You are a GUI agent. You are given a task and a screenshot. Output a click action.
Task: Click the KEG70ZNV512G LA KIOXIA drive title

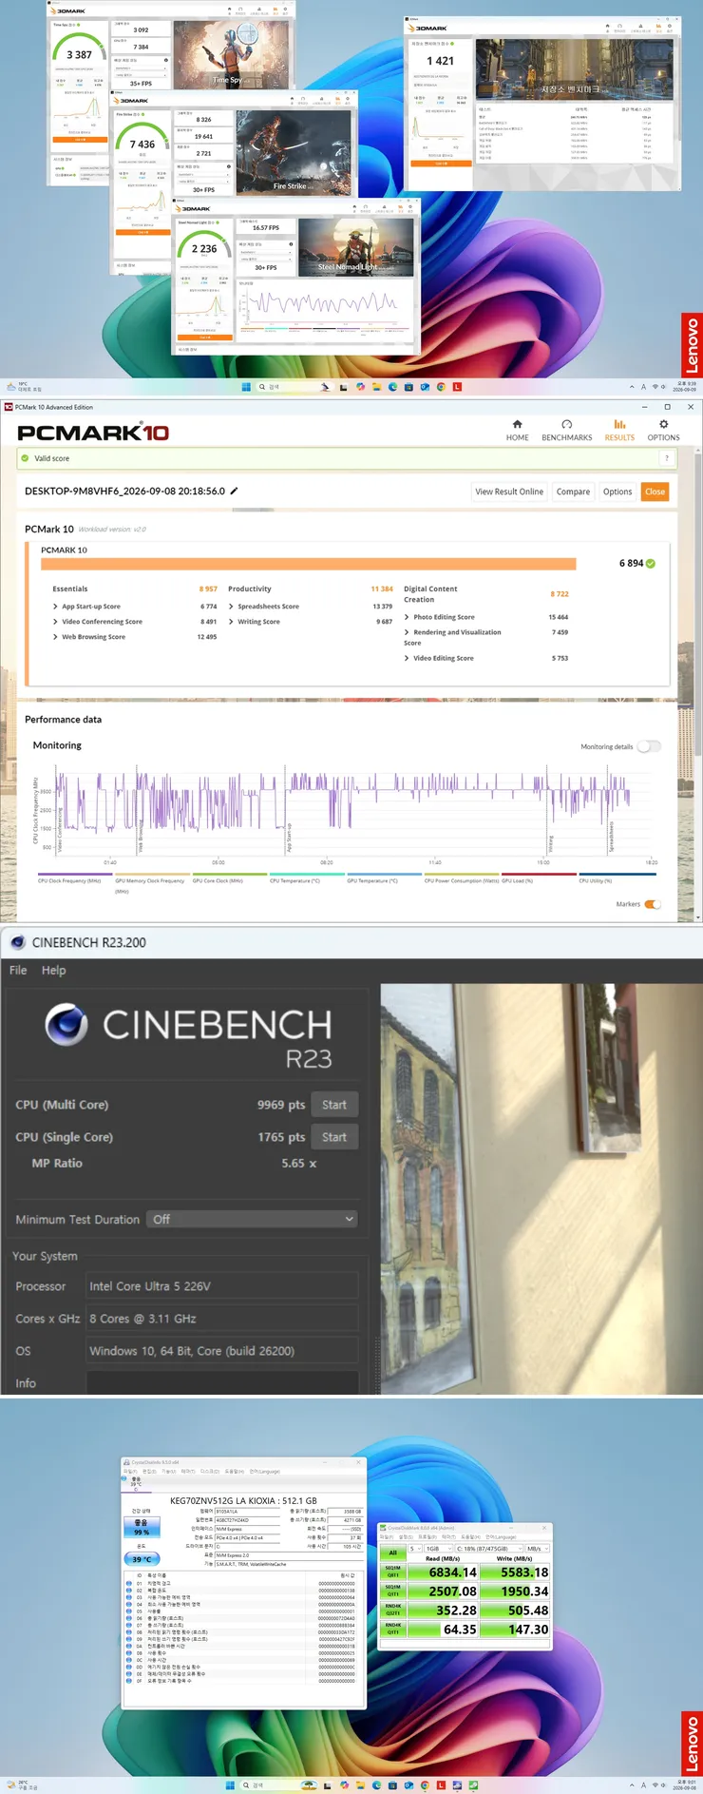243,1500
